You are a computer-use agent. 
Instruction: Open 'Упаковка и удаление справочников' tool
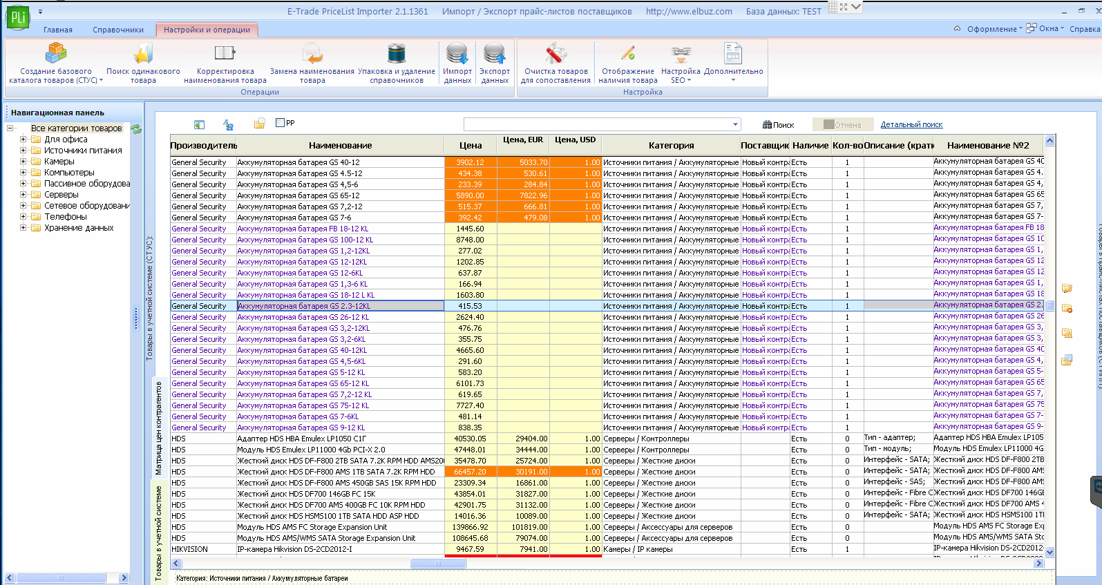point(397,63)
